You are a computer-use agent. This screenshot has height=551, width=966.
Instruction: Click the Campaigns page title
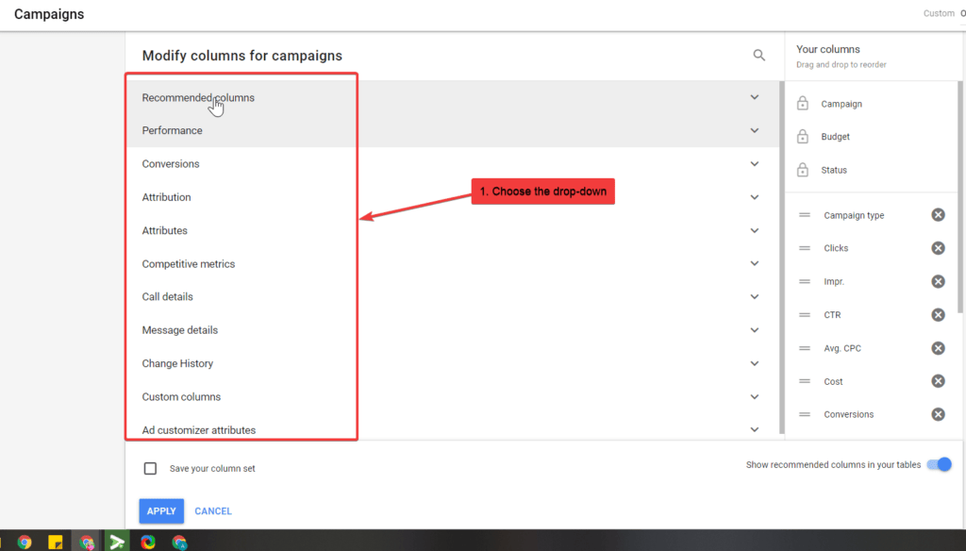pyautogui.click(x=48, y=14)
